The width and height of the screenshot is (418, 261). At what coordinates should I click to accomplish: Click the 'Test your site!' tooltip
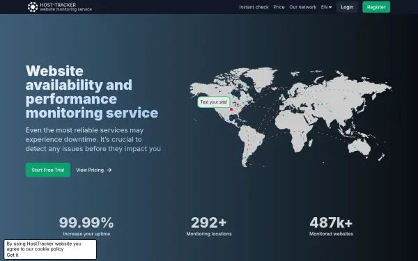tap(214, 102)
